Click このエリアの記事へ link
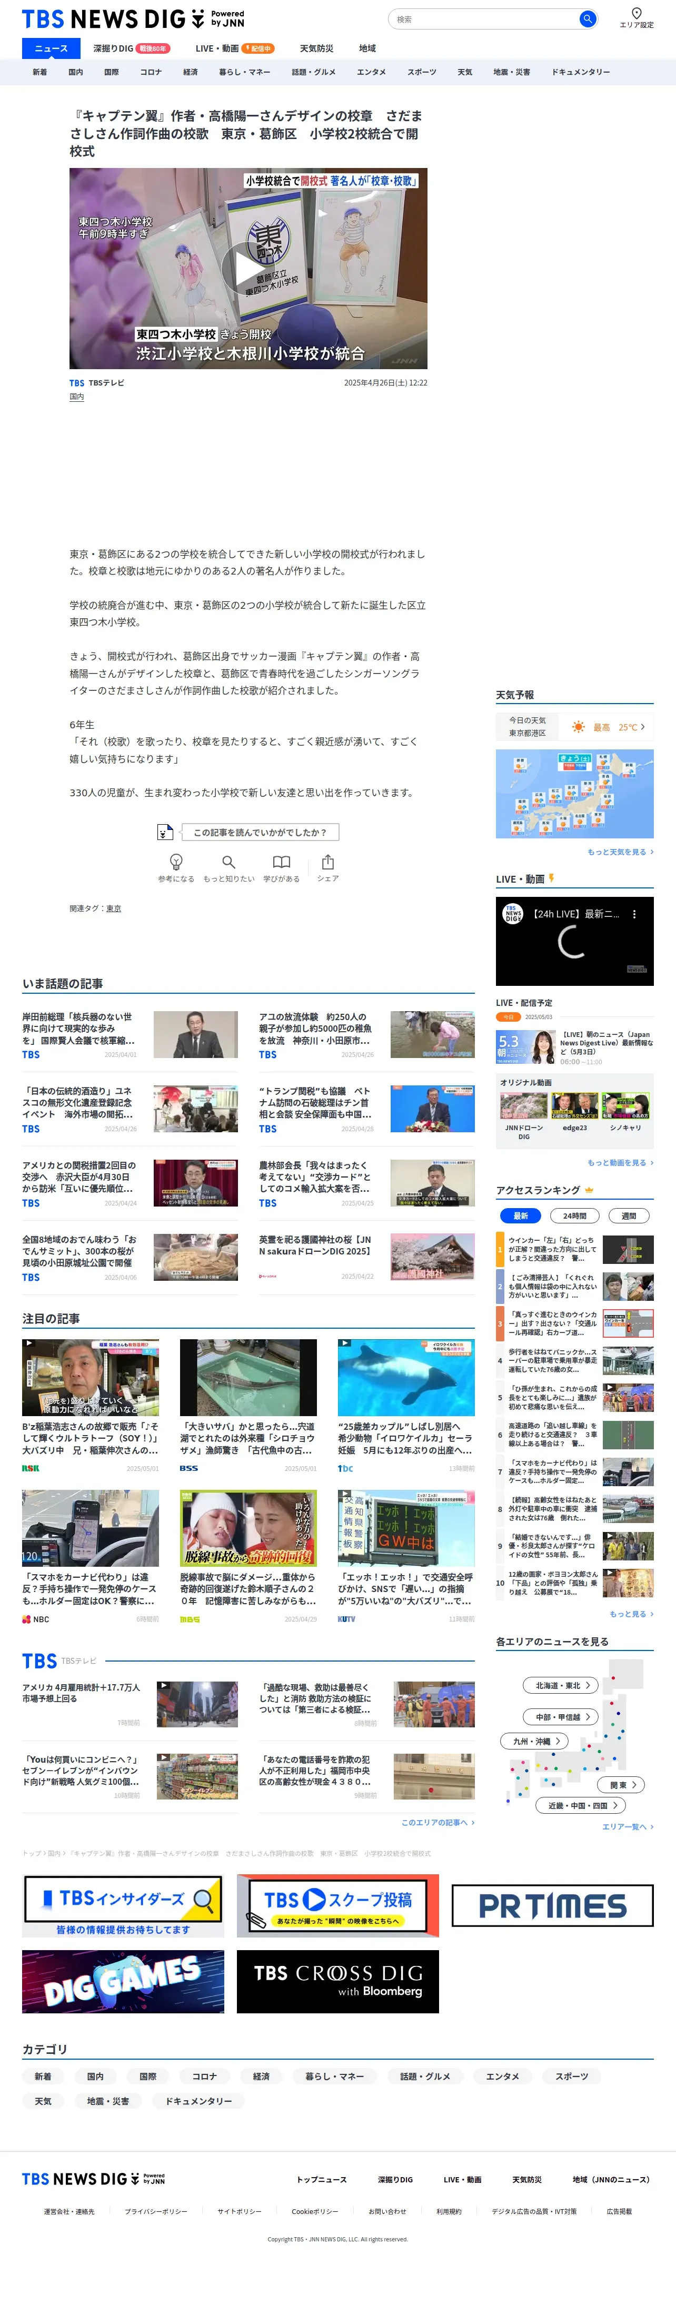The image size is (676, 2313). coord(437,1822)
